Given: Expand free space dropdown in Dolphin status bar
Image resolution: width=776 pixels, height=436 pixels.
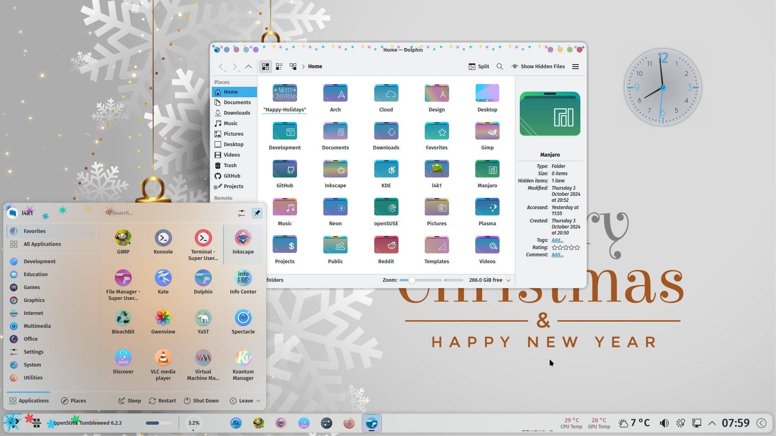Looking at the screenshot, I should (x=508, y=280).
